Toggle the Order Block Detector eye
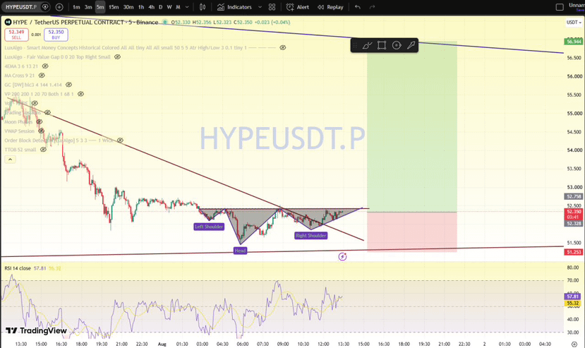This screenshot has width=585, height=348. [120, 140]
